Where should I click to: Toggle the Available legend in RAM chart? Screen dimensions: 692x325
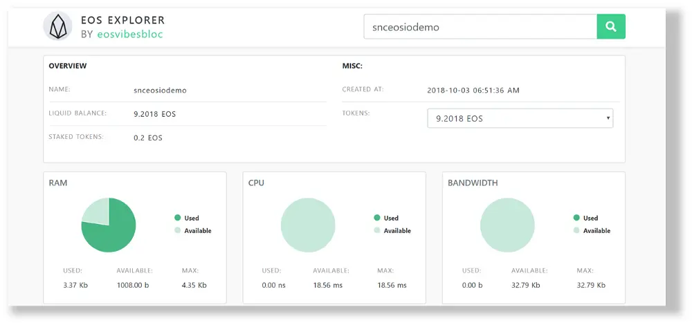click(x=193, y=231)
